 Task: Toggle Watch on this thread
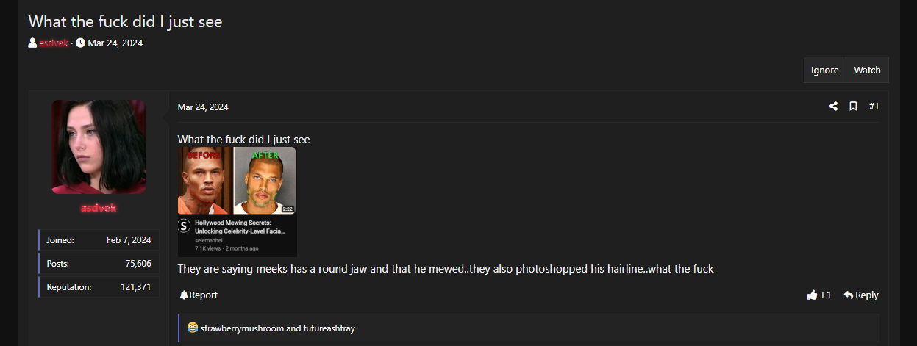click(x=867, y=71)
